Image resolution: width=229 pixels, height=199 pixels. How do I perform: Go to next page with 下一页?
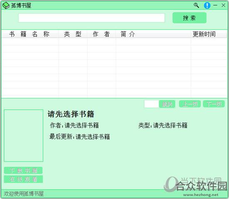[x=214, y=104]
